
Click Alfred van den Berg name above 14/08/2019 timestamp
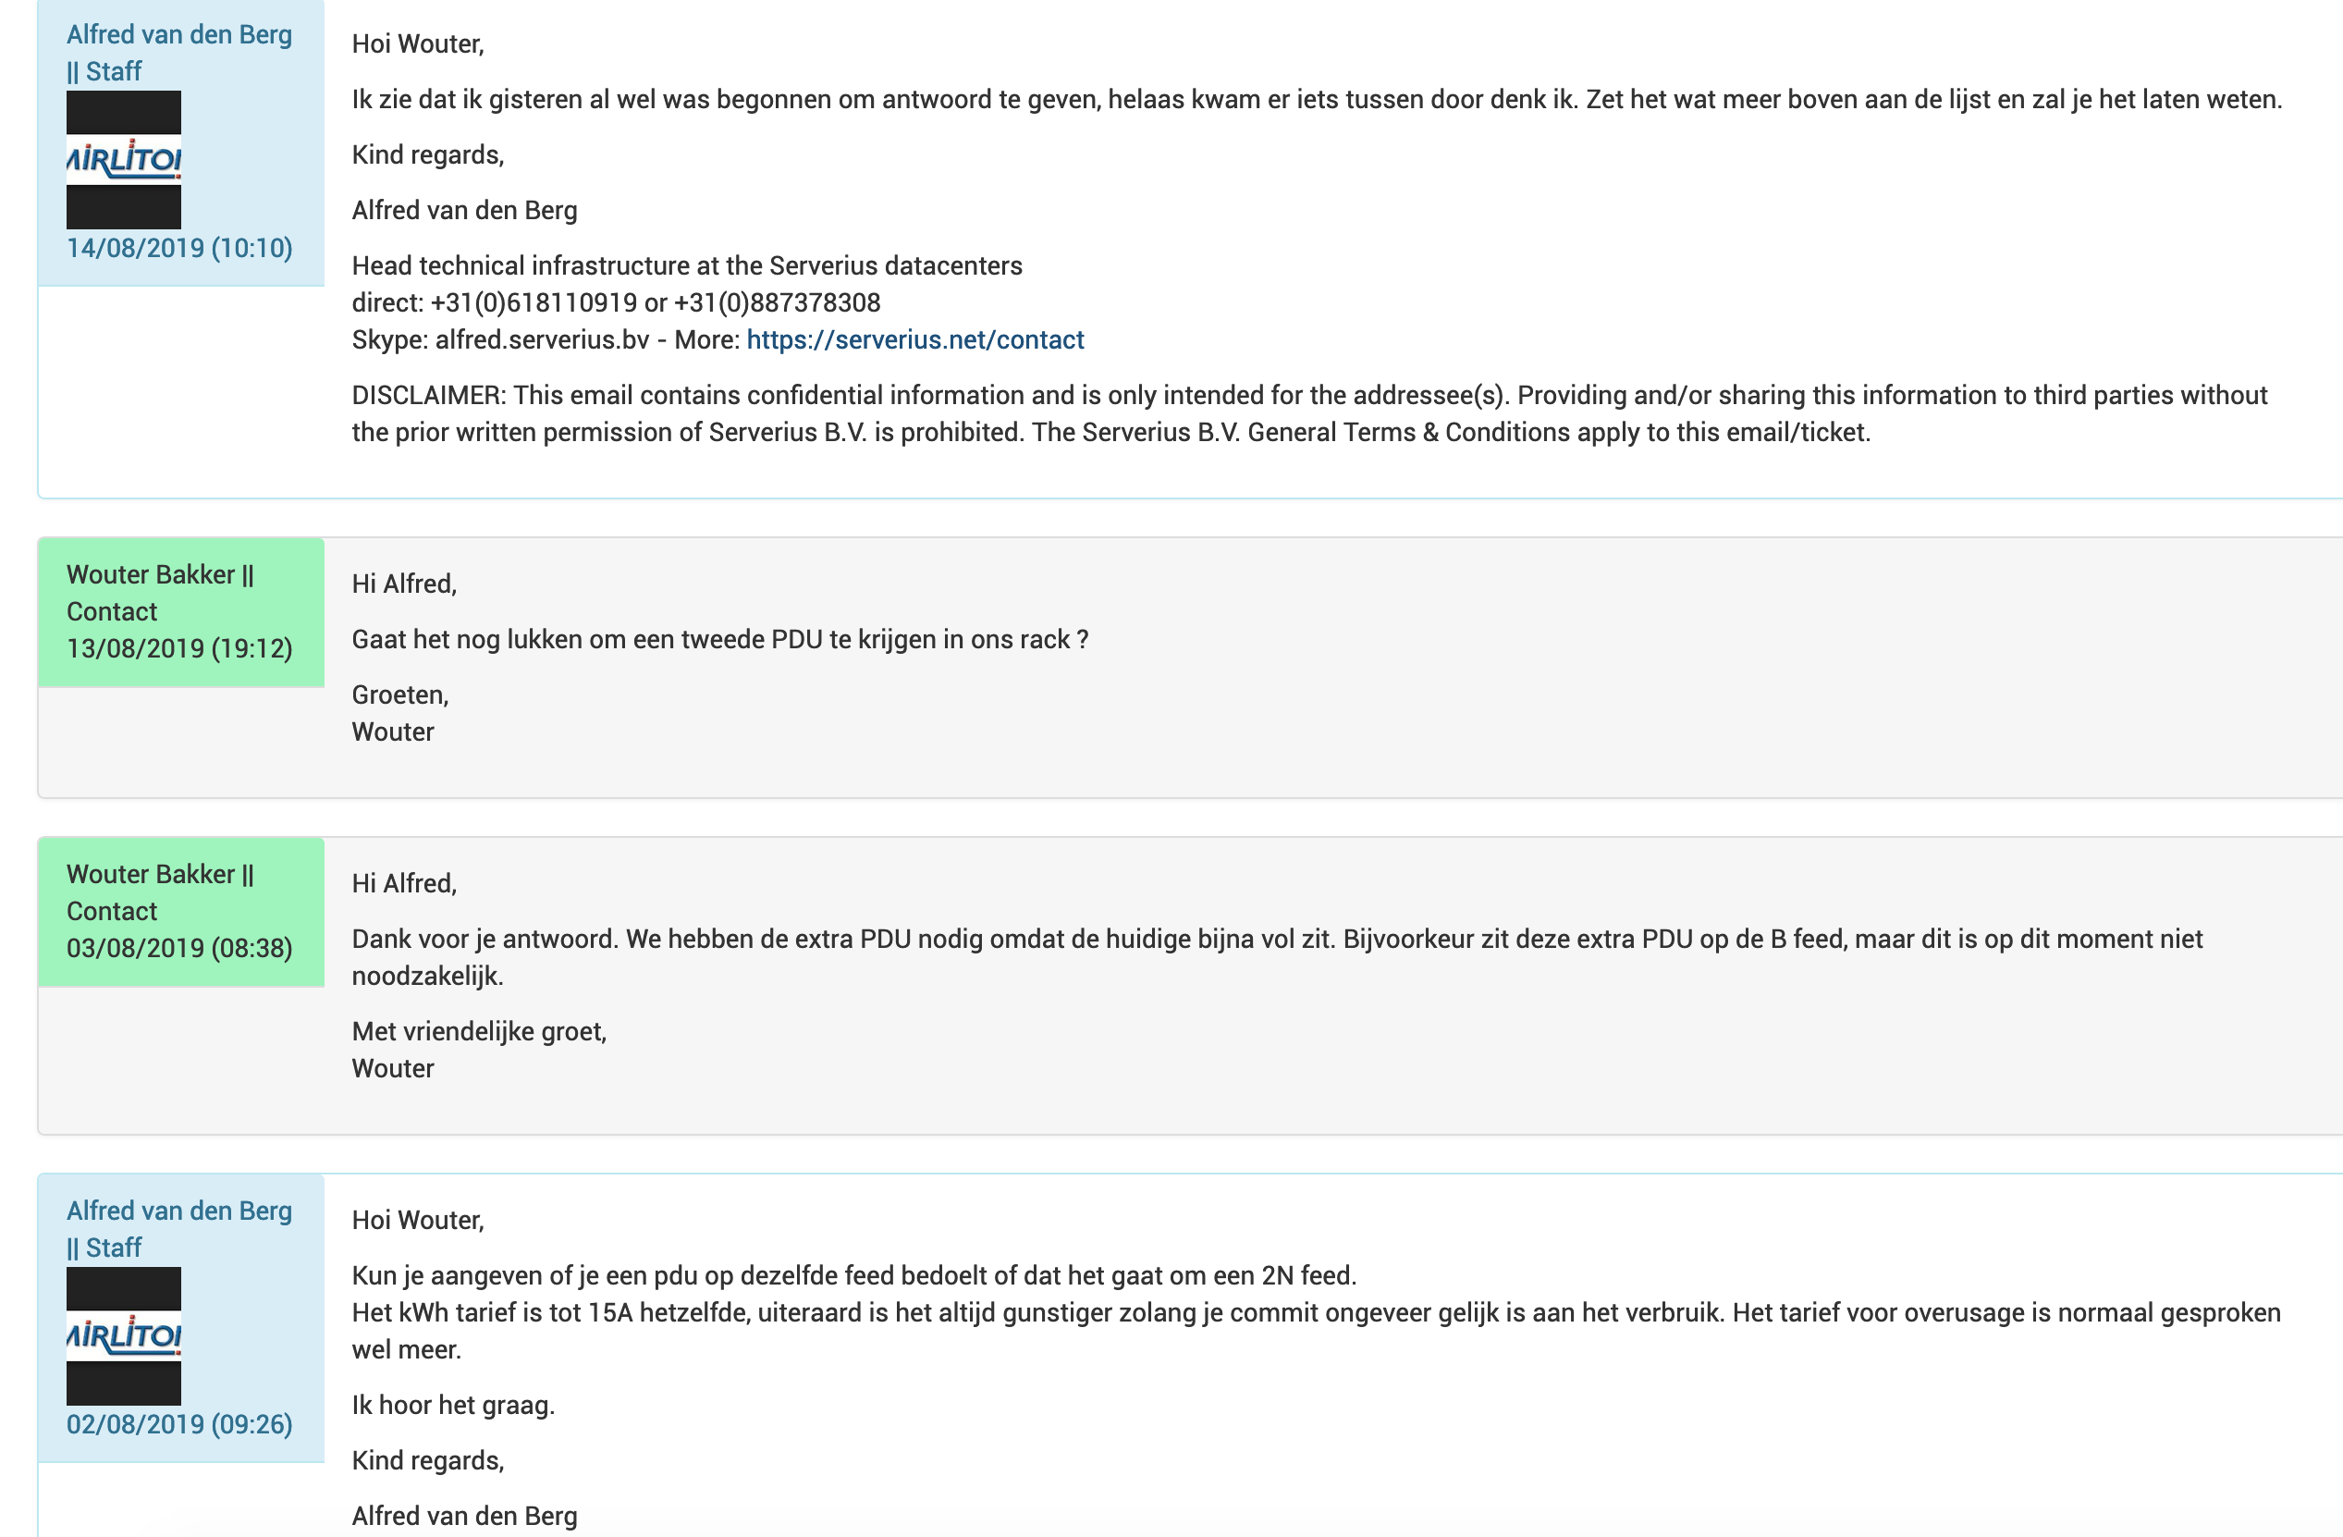(x=178, y=34)
